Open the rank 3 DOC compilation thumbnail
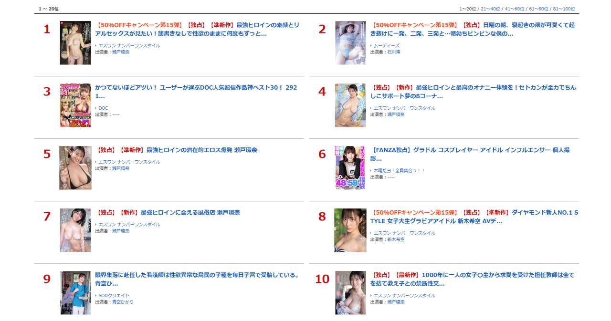 (x=75, y=105)
